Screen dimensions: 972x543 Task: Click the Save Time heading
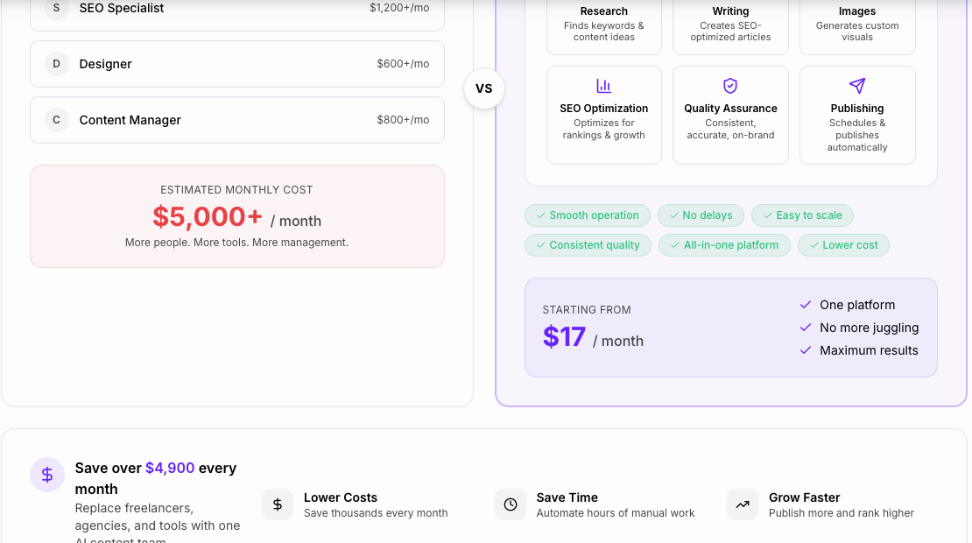pos(567,497)
